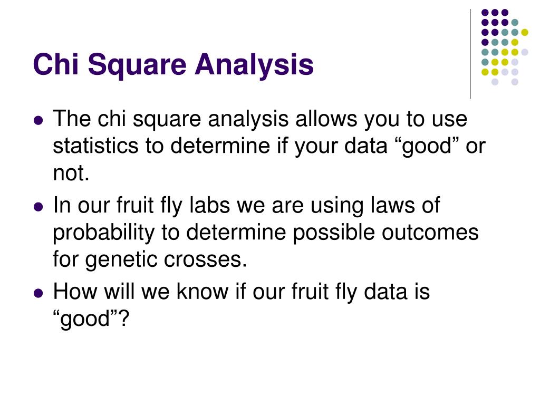This screenshot has width=540, height=405.
Task: Click the word "outcomes" in the second bullet
Action: click(430, 233)
